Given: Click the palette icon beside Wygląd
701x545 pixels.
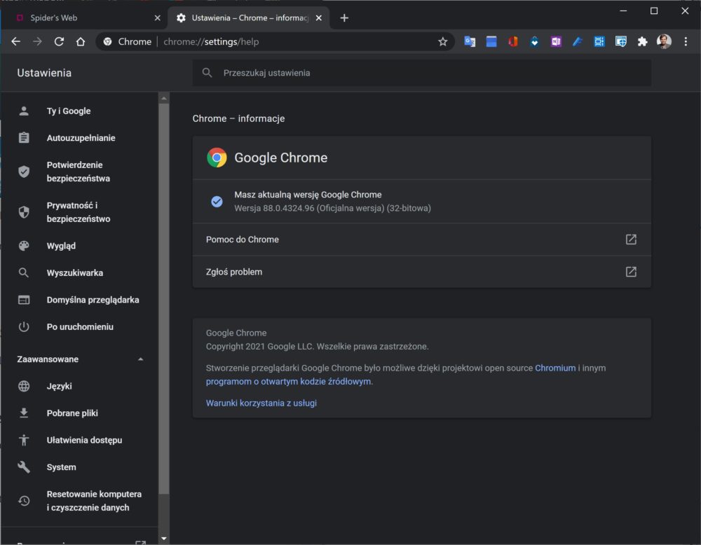Looking at the screenshot, I should point(24,246).
